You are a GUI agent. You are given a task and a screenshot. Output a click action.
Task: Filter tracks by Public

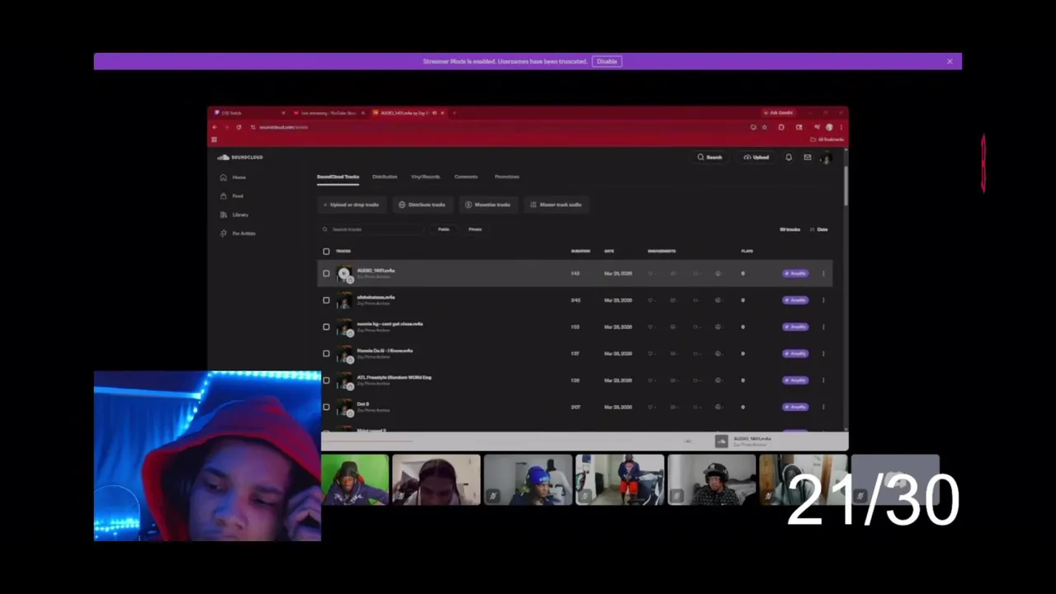pos(443,229)
